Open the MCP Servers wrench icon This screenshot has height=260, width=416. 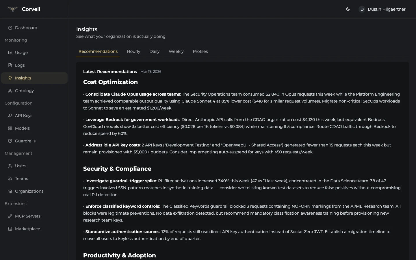(10, 216)
